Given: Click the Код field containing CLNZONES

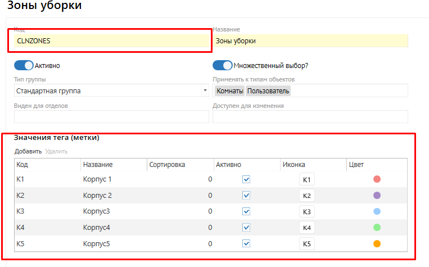Looking at the screenshot, I should click(x=111, y=41).
